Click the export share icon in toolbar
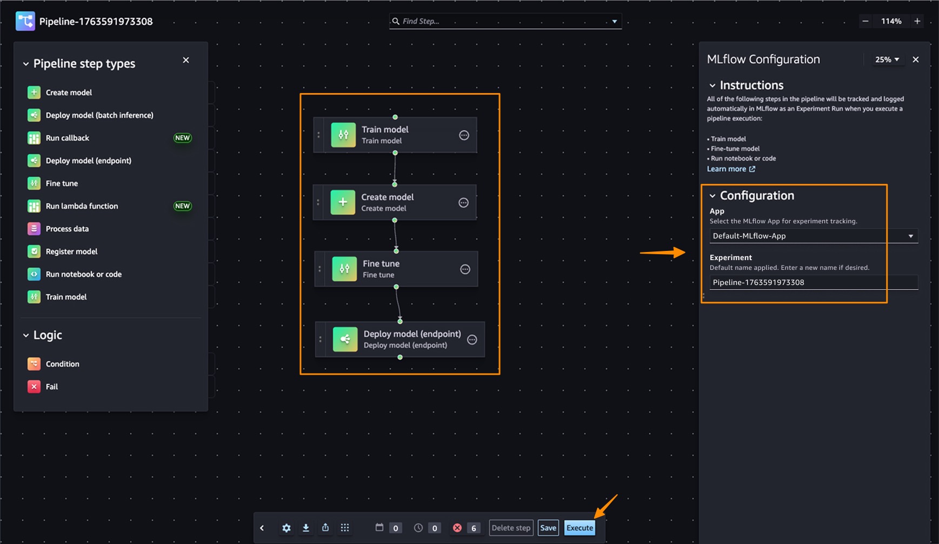Image resolution: width=939 pixels, height=544 pixels. coord(325,528)
